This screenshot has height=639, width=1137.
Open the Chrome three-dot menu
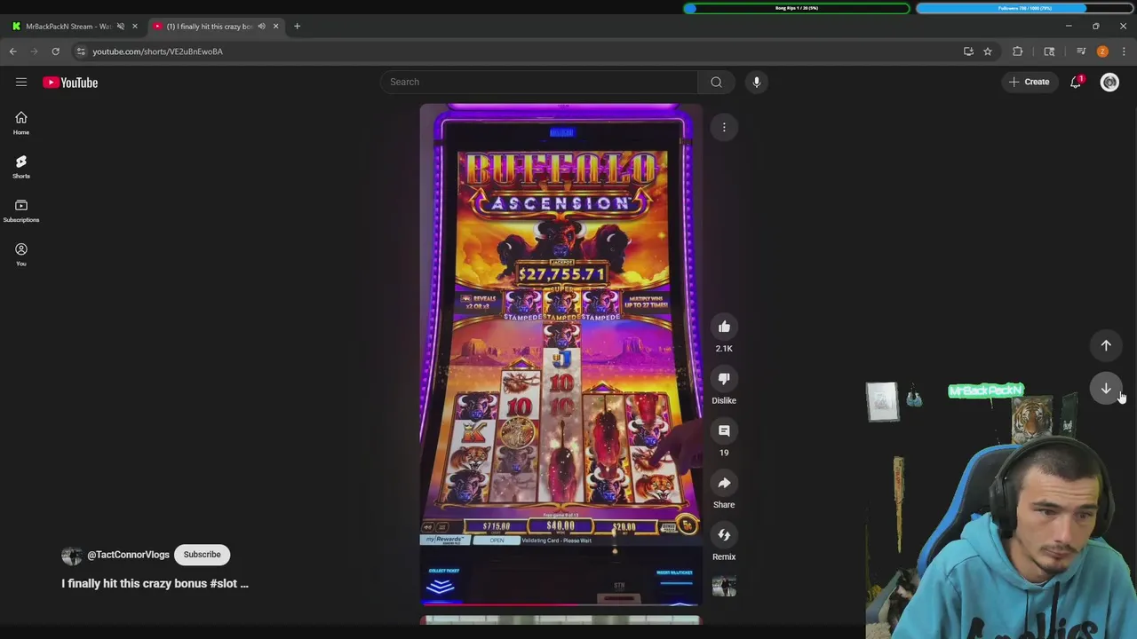pos(1124,51)
